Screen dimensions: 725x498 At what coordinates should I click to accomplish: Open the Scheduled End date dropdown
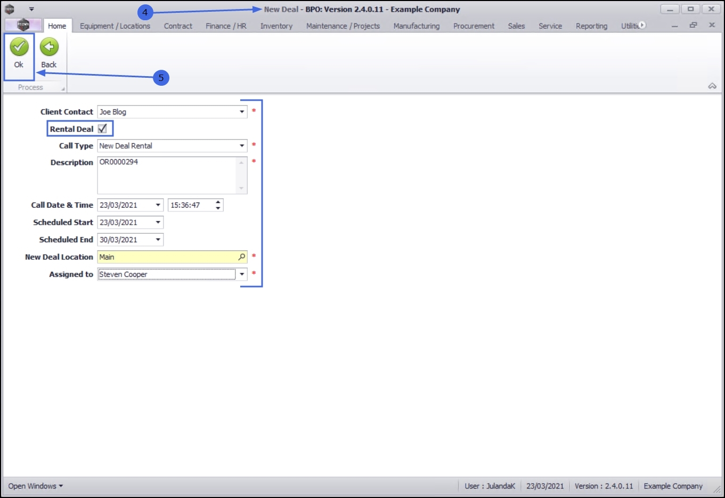[x=158, y=240]
